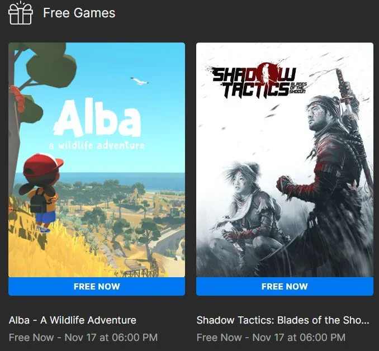379x351 pixels.
Task: Click the white Alba logo on the cover
Action: (x=97, y=117)
